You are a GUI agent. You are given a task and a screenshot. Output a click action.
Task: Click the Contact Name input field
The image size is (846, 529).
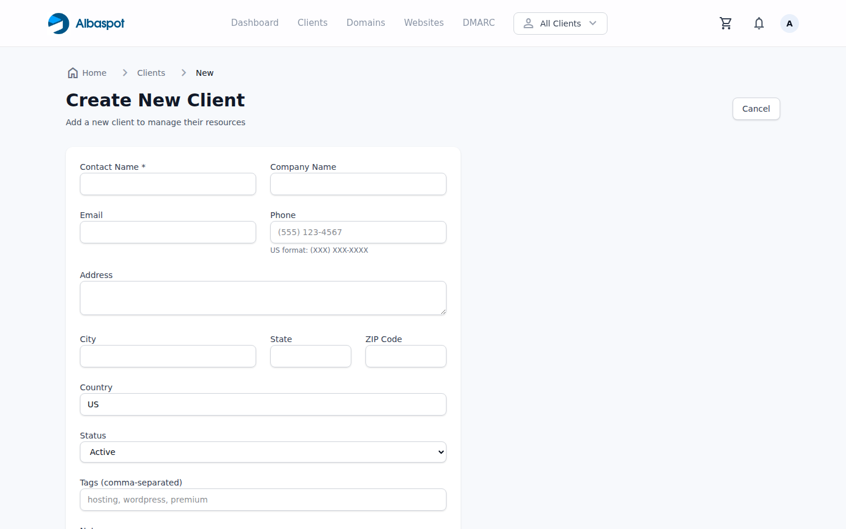[167, 184]
